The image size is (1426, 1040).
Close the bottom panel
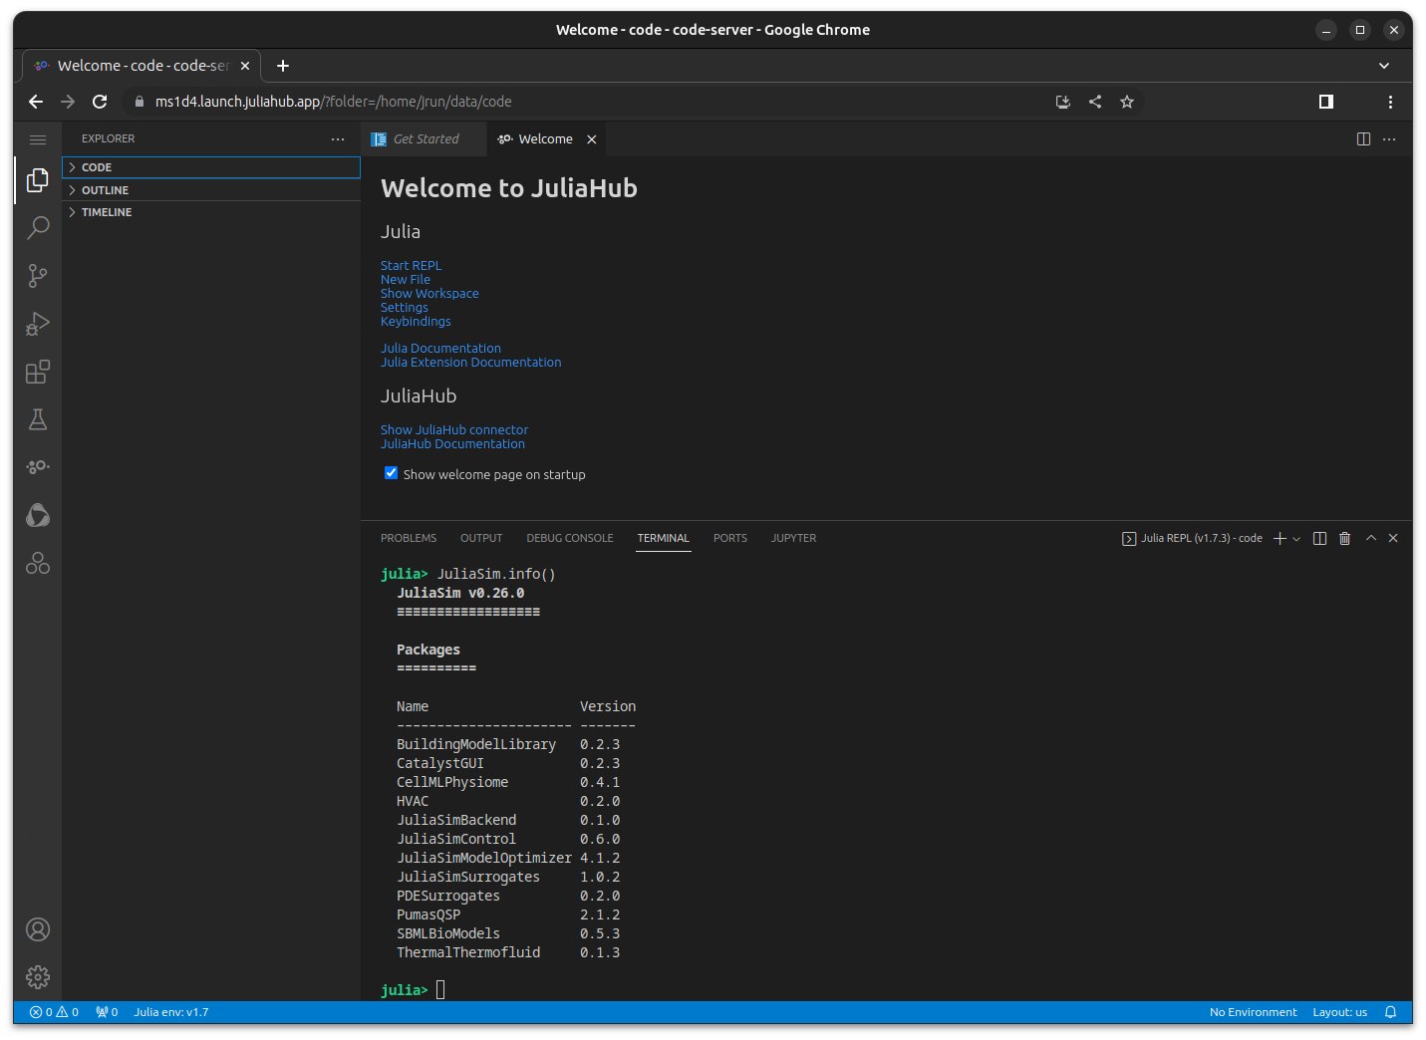[x=1393, y=538]
